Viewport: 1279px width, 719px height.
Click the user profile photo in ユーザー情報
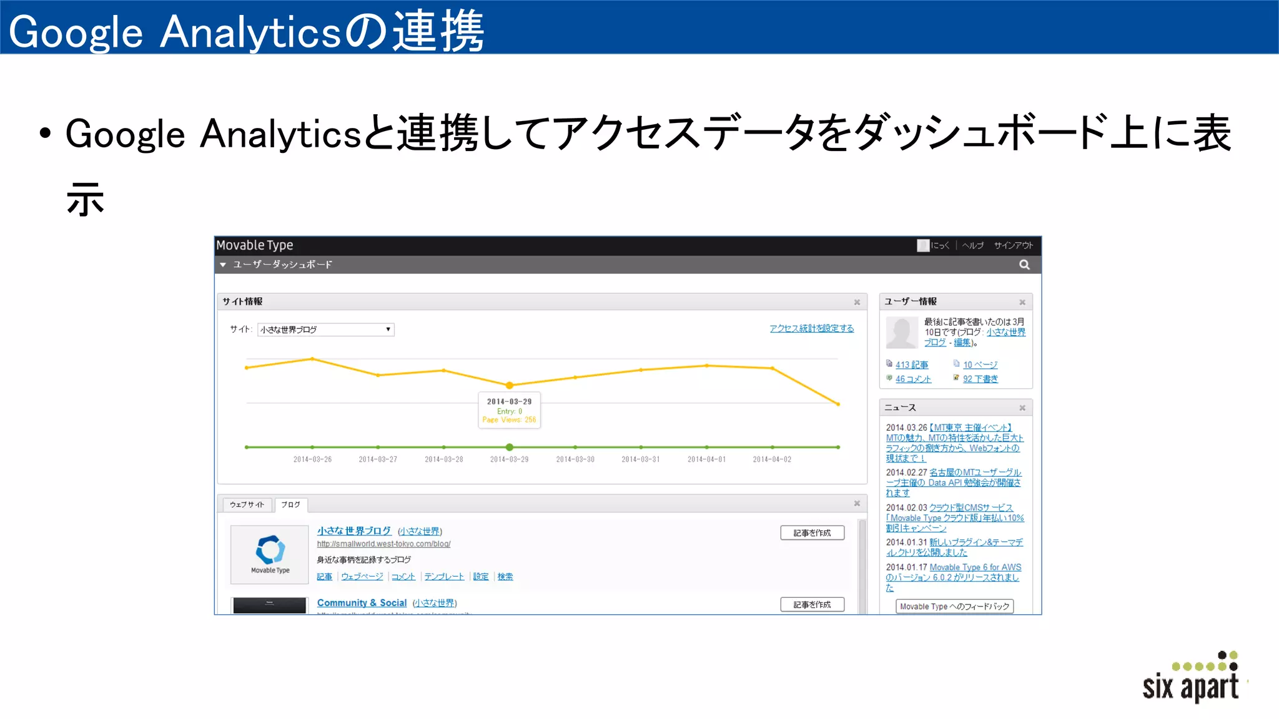[x=902, y=333]
